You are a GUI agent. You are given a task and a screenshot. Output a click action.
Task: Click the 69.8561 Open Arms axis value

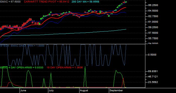coord(153,71)
